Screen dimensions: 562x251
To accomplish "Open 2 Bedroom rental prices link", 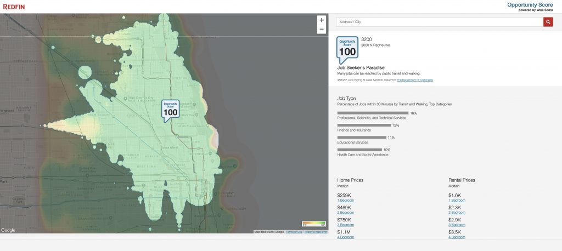I will tap(457, 213).
